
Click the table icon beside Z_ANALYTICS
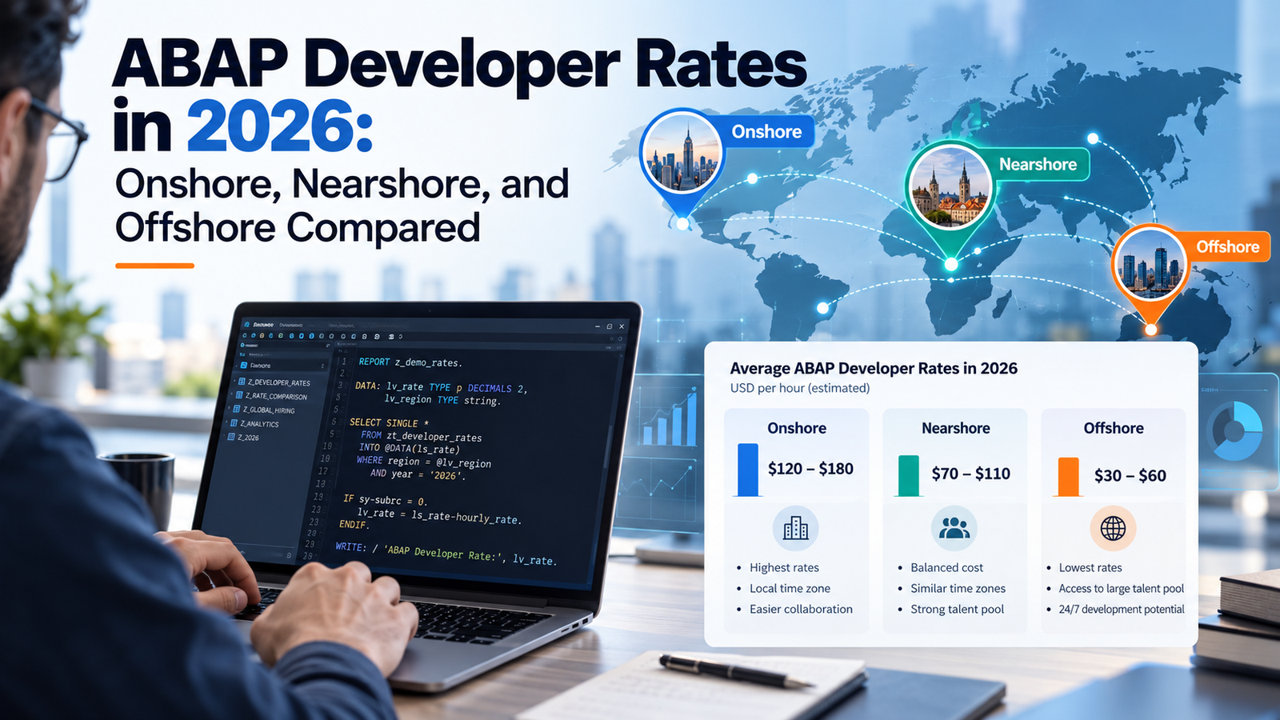point(234,423)
